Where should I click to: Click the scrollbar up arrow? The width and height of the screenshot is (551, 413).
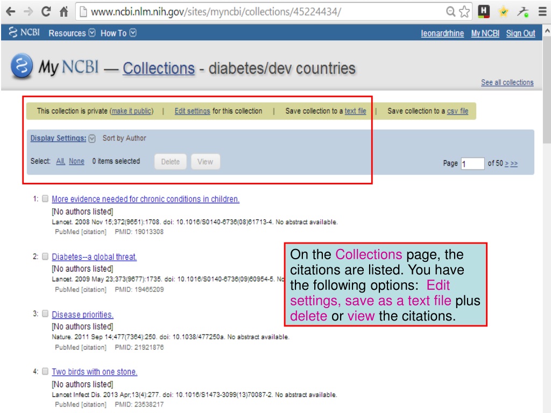click(x=547, y=31)
